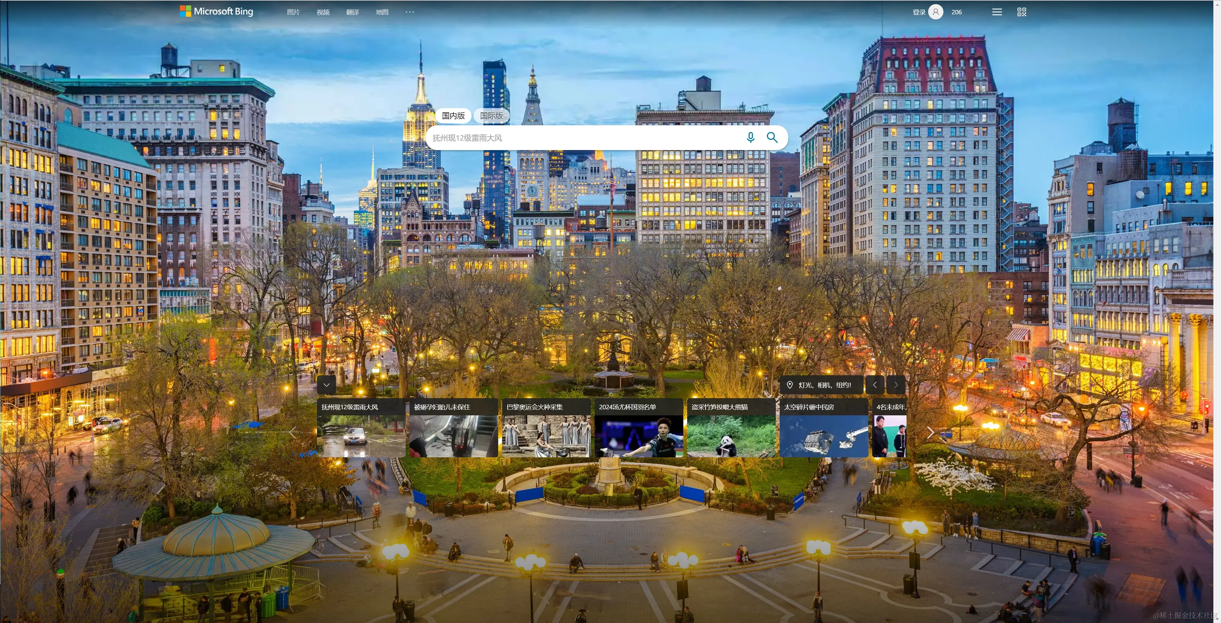Show the previous wallpaper using the left chevron
The width and height of the screenshot is (1221, 623).
(x=875, y=384)
